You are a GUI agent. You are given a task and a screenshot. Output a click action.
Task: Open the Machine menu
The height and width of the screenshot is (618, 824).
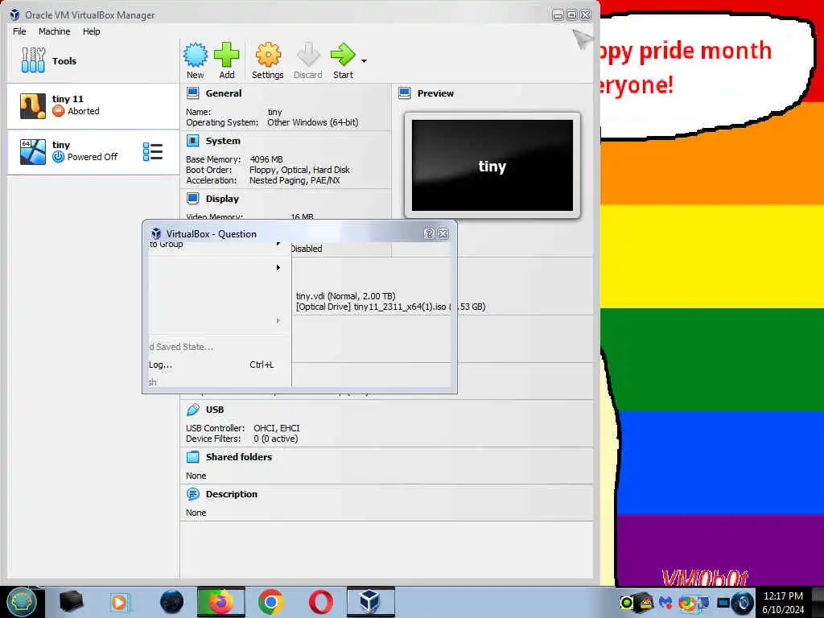point(54,31)
